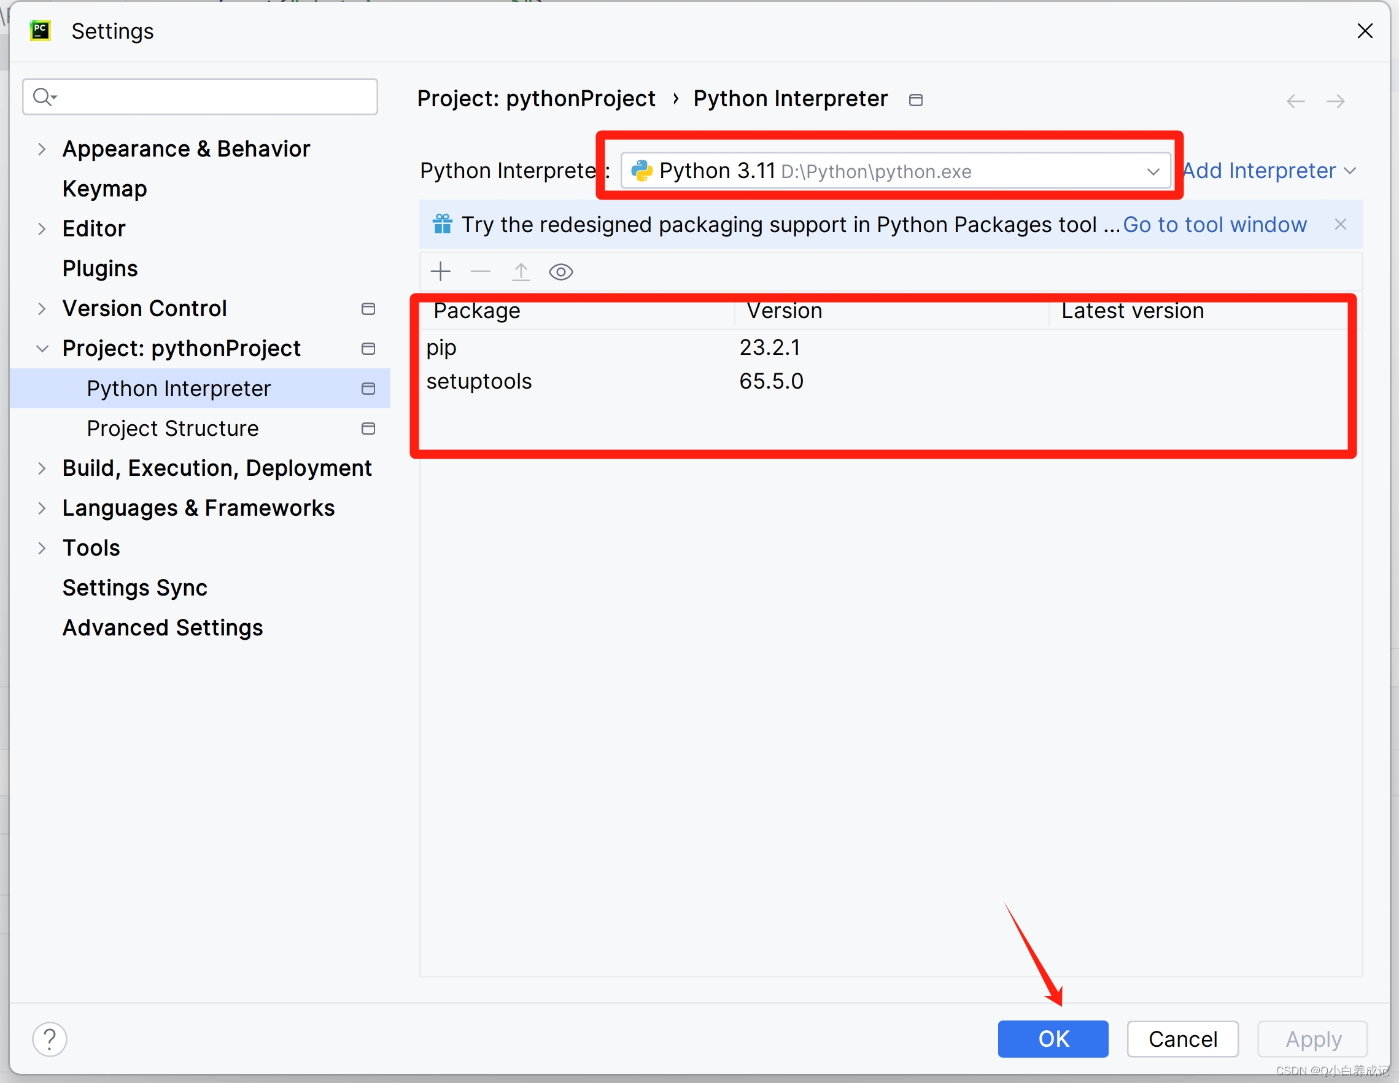Image resolution: width=1399 pixels, height=1083 pixels.
Task: Expand the Build, Execution, Deployment section
Action: tap(42, 468)
